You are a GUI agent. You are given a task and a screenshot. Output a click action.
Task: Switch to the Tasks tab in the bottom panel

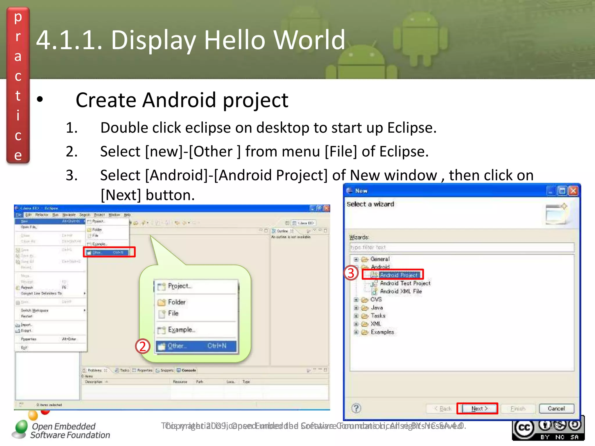(x=122, y=371)
